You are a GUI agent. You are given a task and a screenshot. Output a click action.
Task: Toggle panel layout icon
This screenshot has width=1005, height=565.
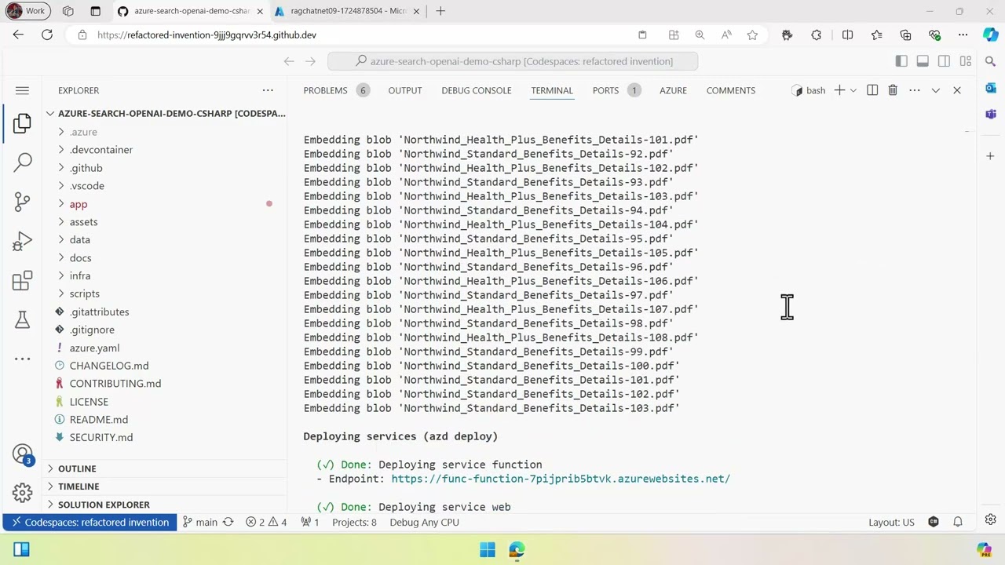[923, 61]
